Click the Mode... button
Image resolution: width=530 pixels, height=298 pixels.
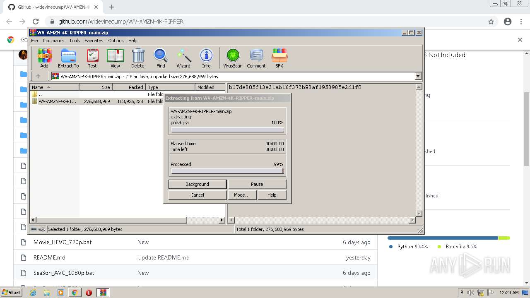coord(242,195)
